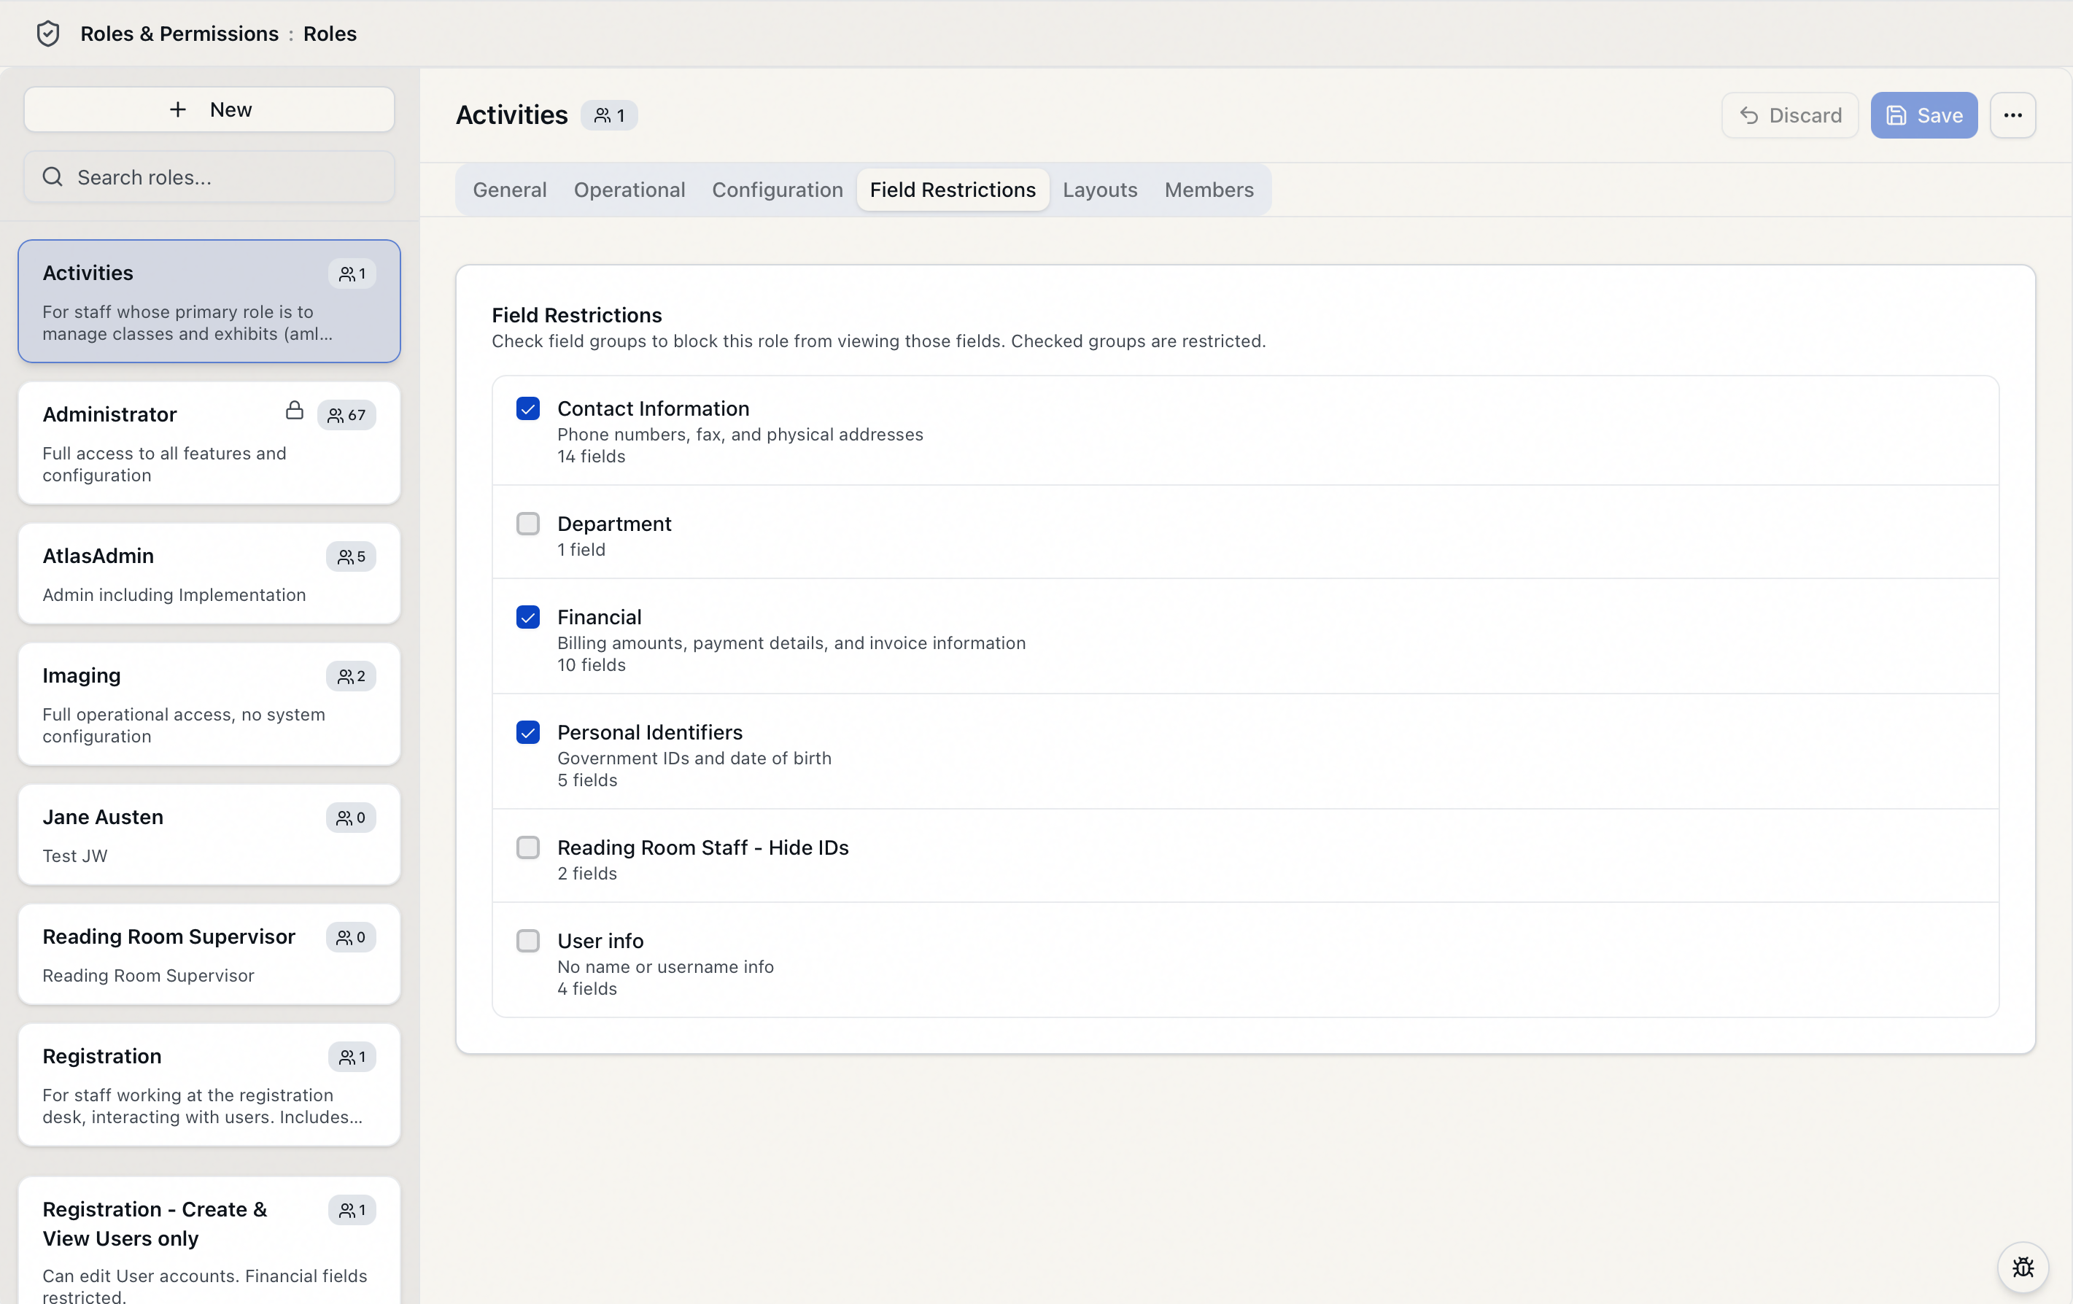Switch to the General tab
This screenshot has height=1304, width=2073.
pyautogui.click(x=510, y=190)
